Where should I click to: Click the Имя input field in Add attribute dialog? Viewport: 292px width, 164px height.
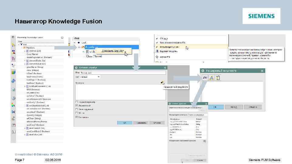pyautogui.click(x=123, y=73)
